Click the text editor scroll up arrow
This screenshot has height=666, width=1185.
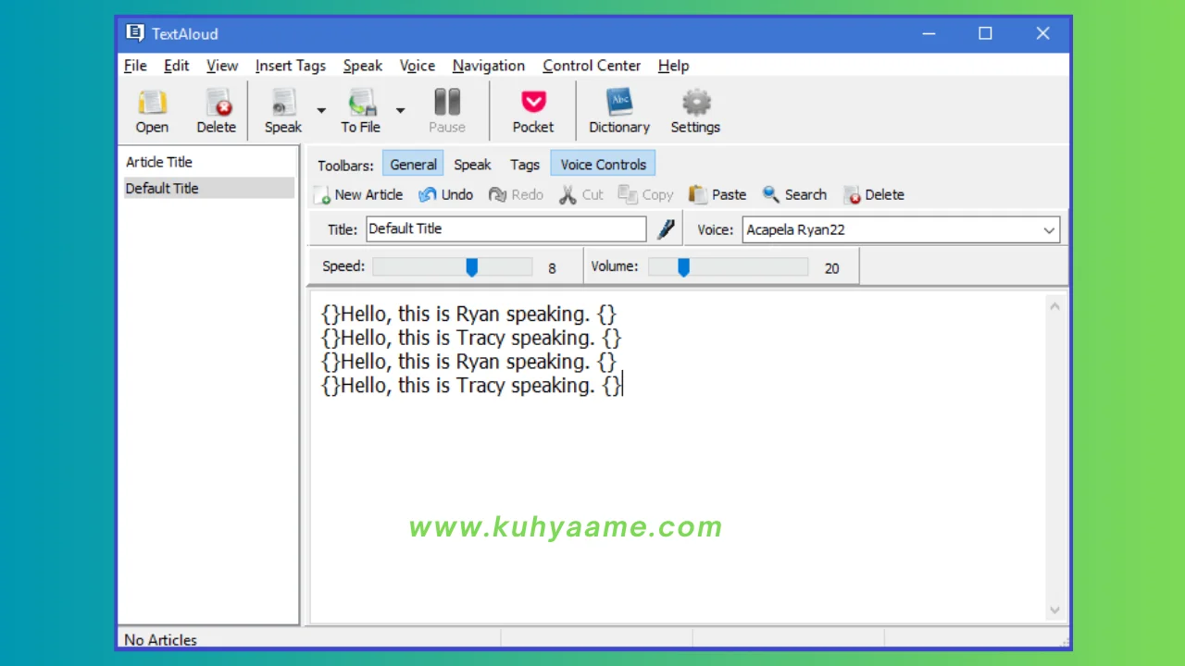coord(1054,306)
